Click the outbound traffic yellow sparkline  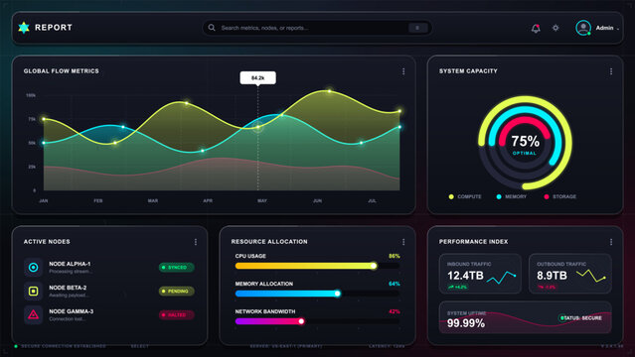pyautogui.click(x=591, y=276)
